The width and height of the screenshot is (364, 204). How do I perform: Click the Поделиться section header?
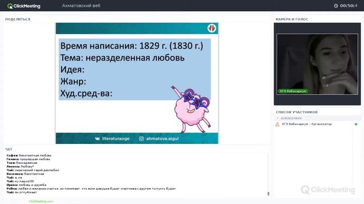[x=18, y=19]
